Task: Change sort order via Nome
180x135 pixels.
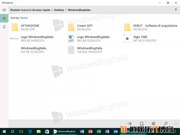Action: coord(24,18)
